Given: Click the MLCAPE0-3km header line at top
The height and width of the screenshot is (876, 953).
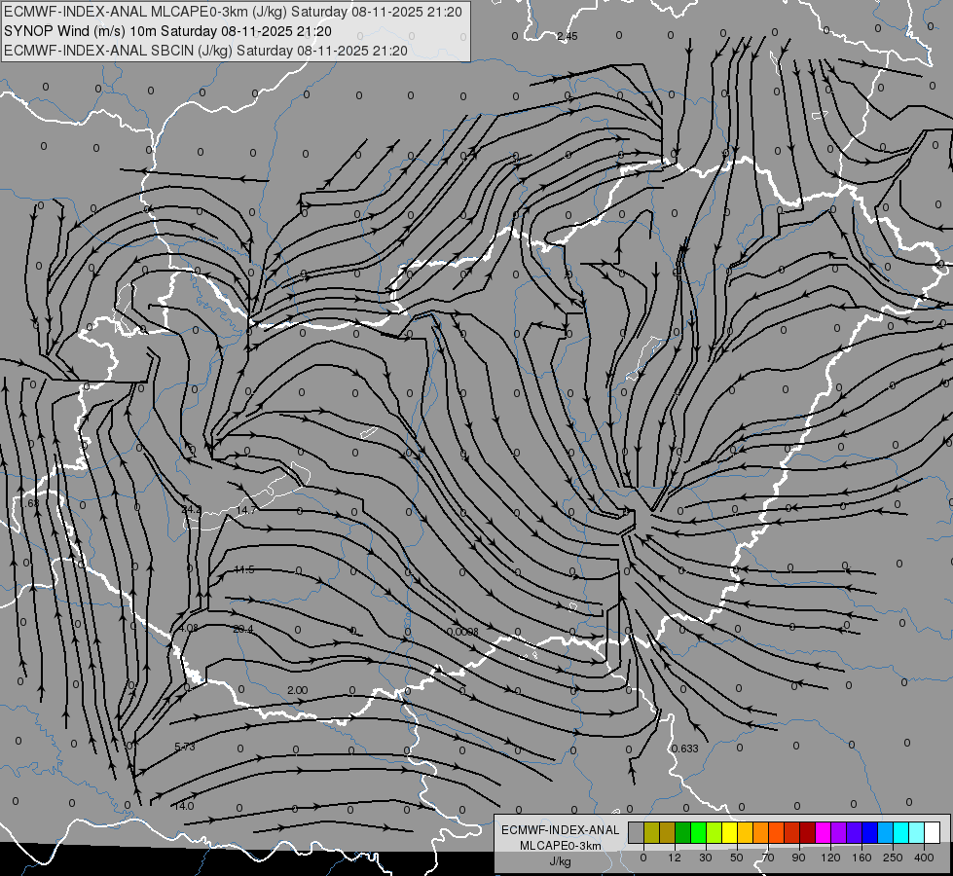Looking at the screenshot, I should click(x=233, y=12).
